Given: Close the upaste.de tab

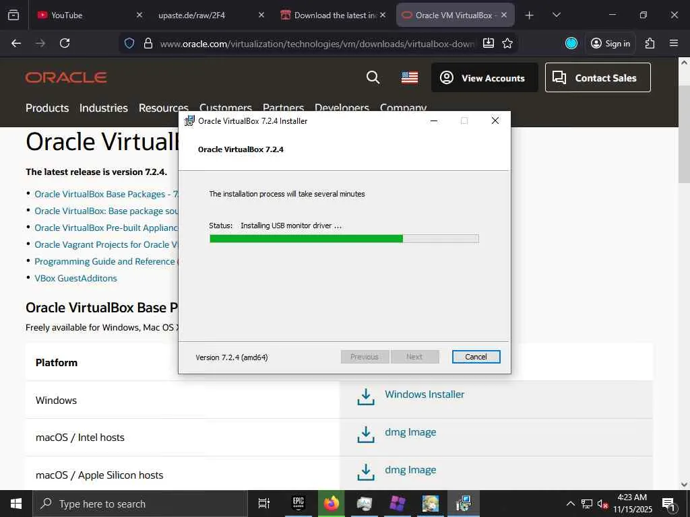Looking at the screenshot, I should point(261,15).
